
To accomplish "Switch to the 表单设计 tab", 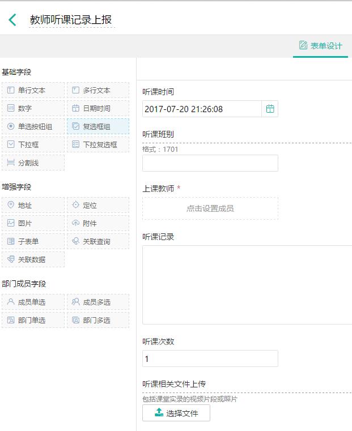I will tap(321, 46).
